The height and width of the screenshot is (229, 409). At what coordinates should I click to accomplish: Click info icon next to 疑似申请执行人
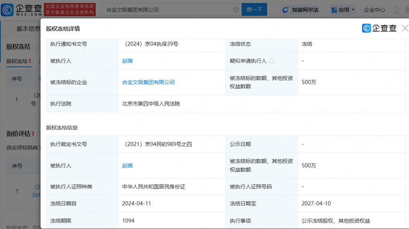(272, 61)
